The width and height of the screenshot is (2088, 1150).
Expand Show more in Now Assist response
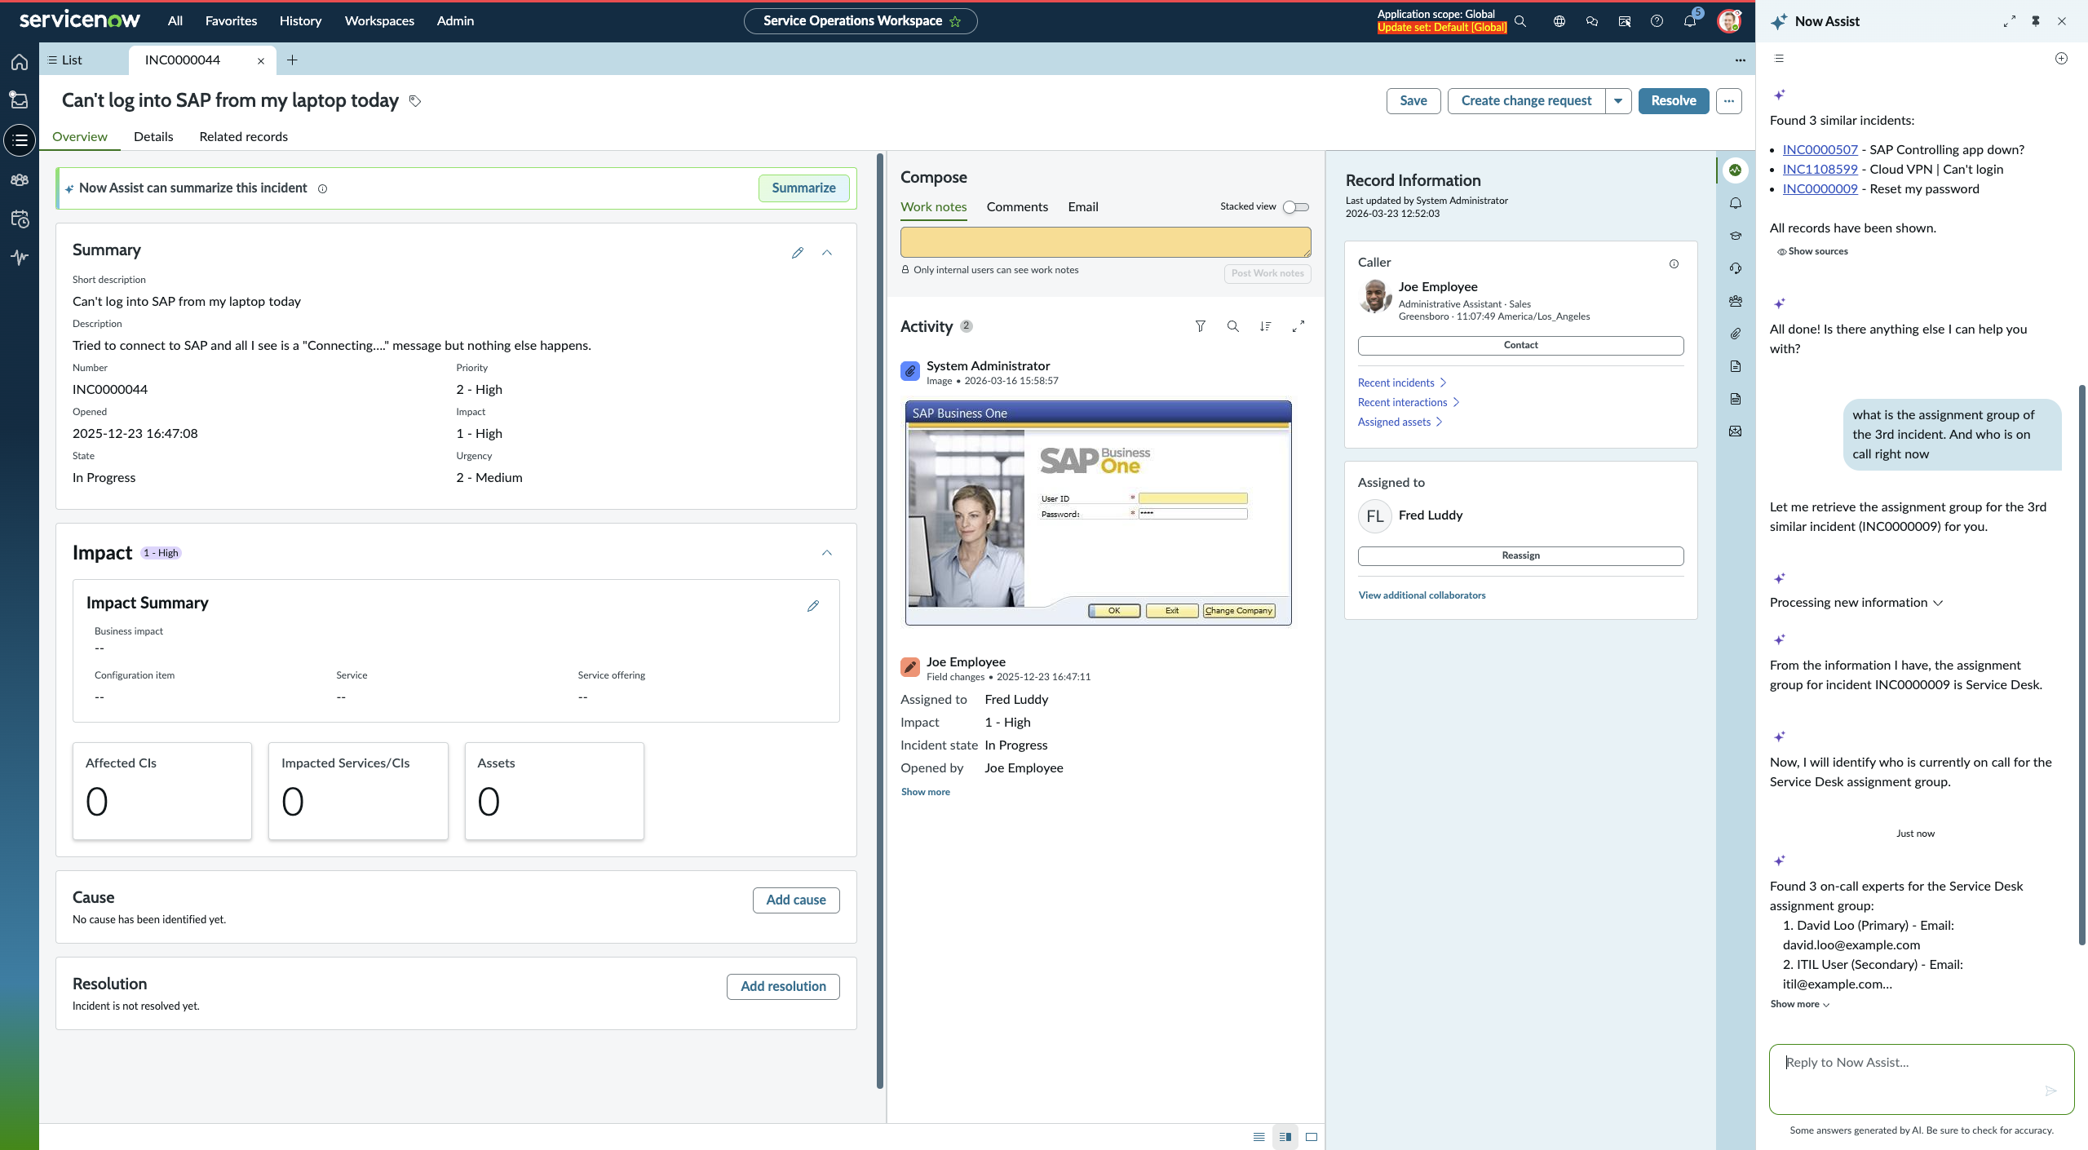click(x=1799, y=1004)
